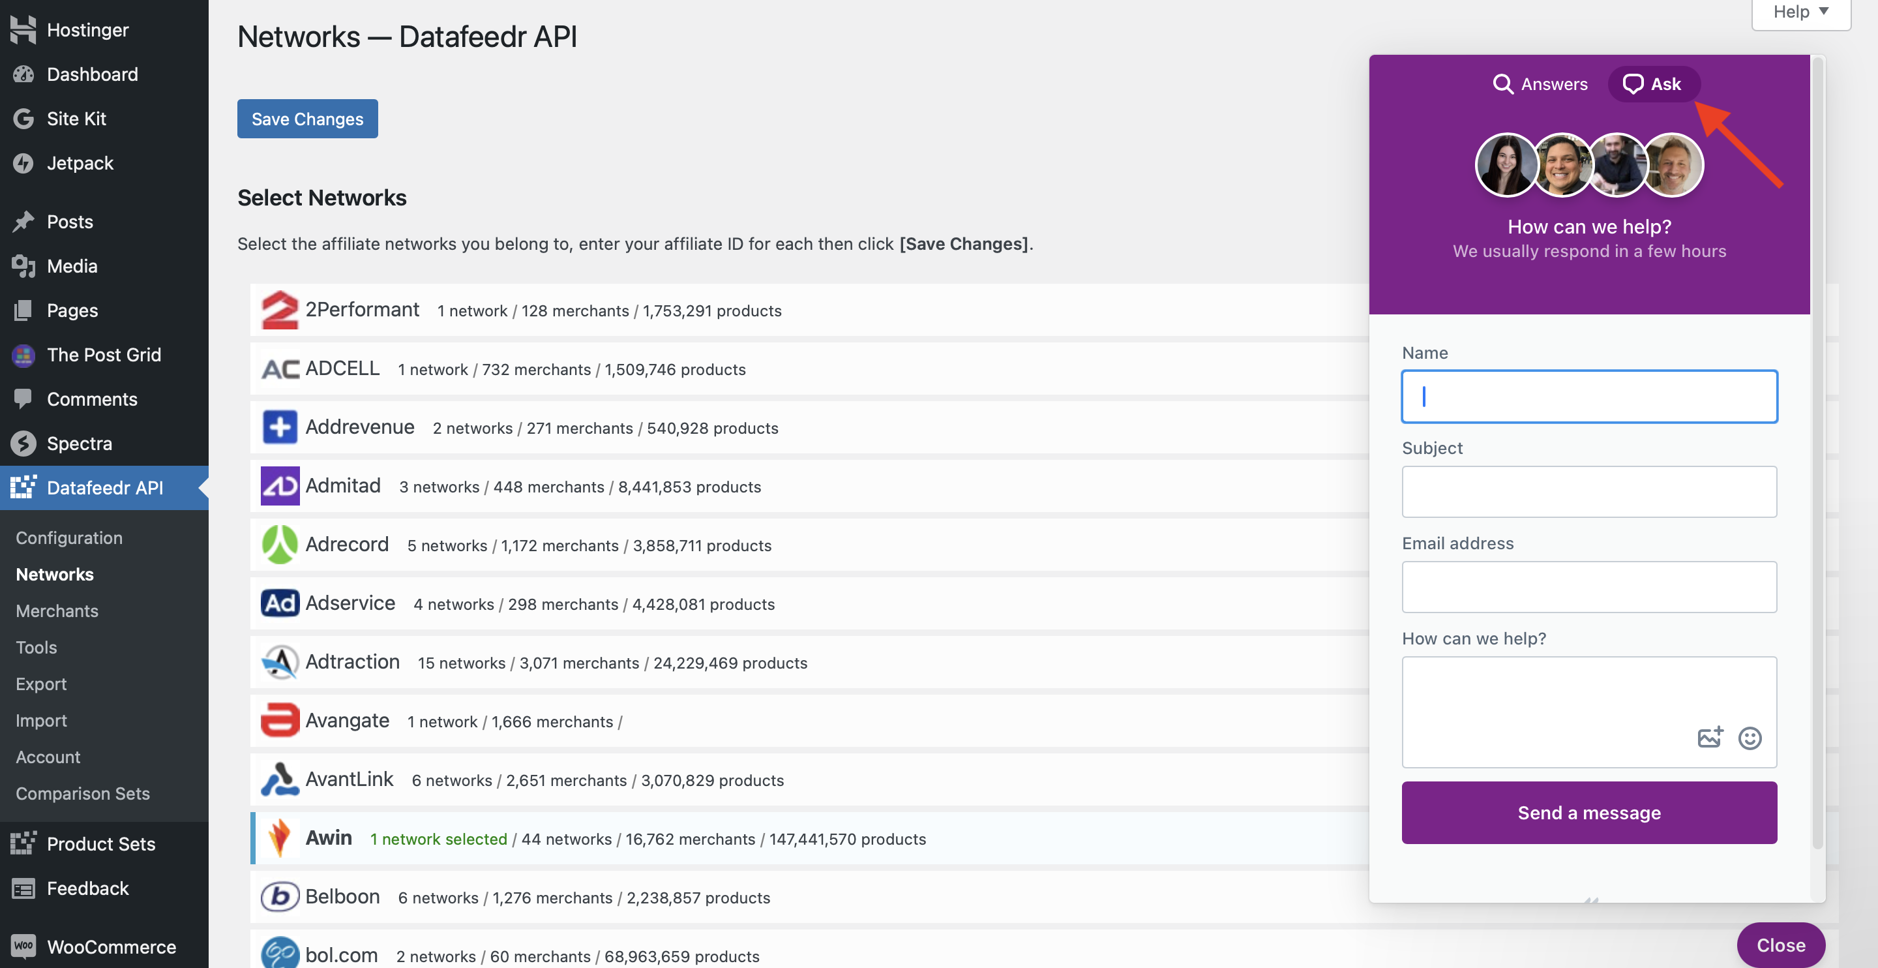
Task: Click the help widget vertical scrollbar
Action: click(x=1817, y=452)
